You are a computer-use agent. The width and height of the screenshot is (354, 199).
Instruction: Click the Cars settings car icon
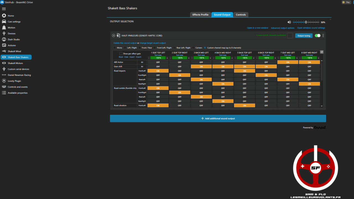pyautogui.click(x=4, y=22)
